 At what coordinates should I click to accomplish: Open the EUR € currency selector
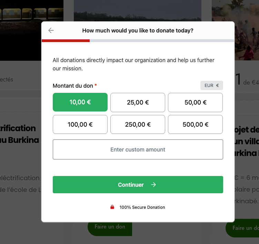(211, 86)
